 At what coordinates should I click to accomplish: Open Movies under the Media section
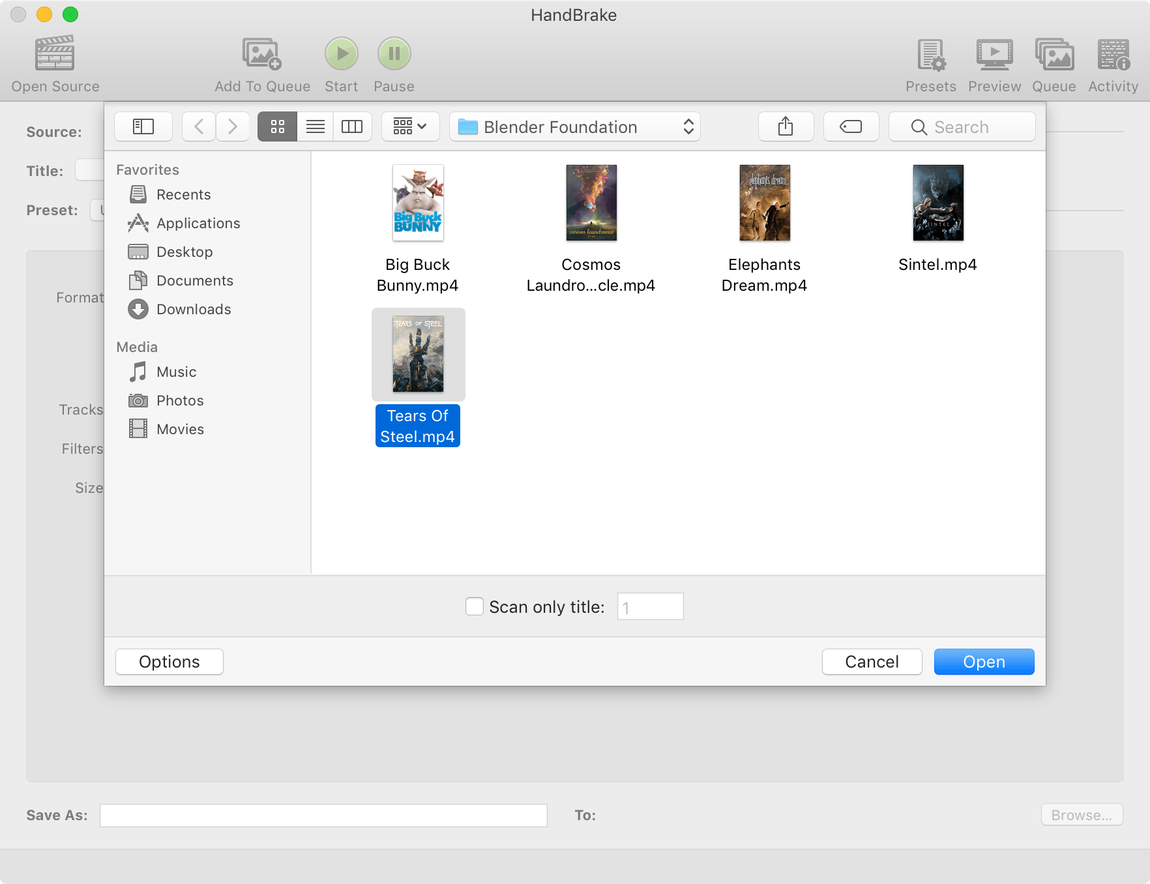[180, 429]
